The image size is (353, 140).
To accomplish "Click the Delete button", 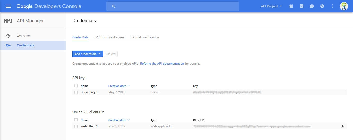I will [x=111, y=54].
